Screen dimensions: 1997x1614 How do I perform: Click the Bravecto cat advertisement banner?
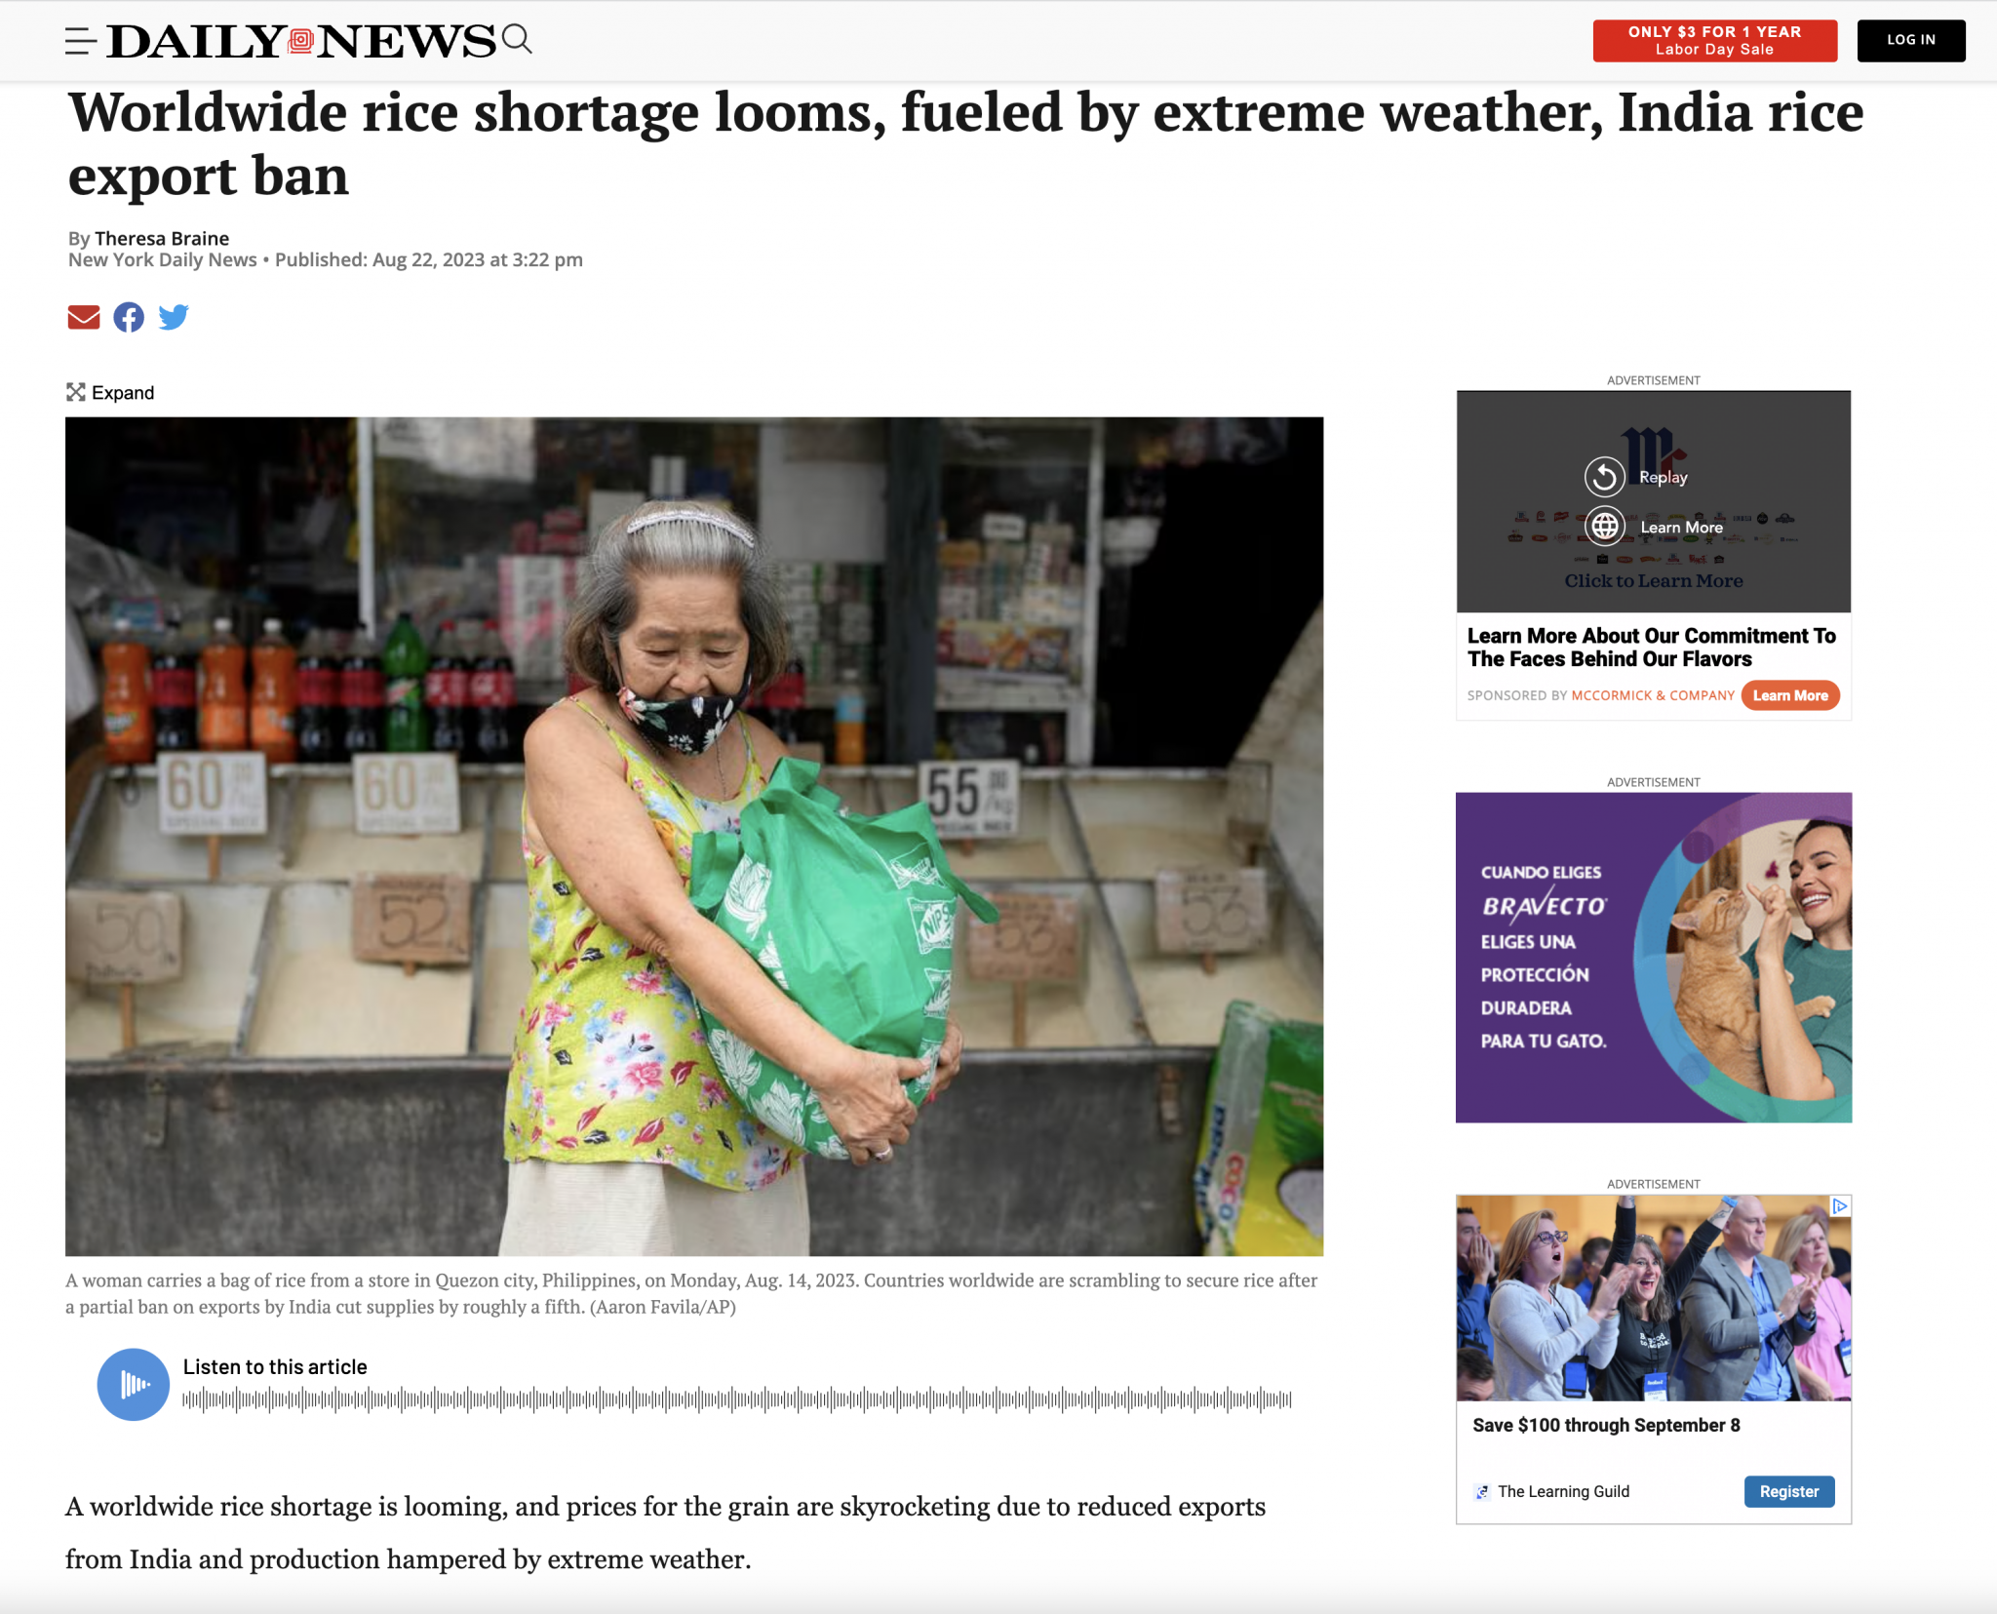pos(1654,958)
